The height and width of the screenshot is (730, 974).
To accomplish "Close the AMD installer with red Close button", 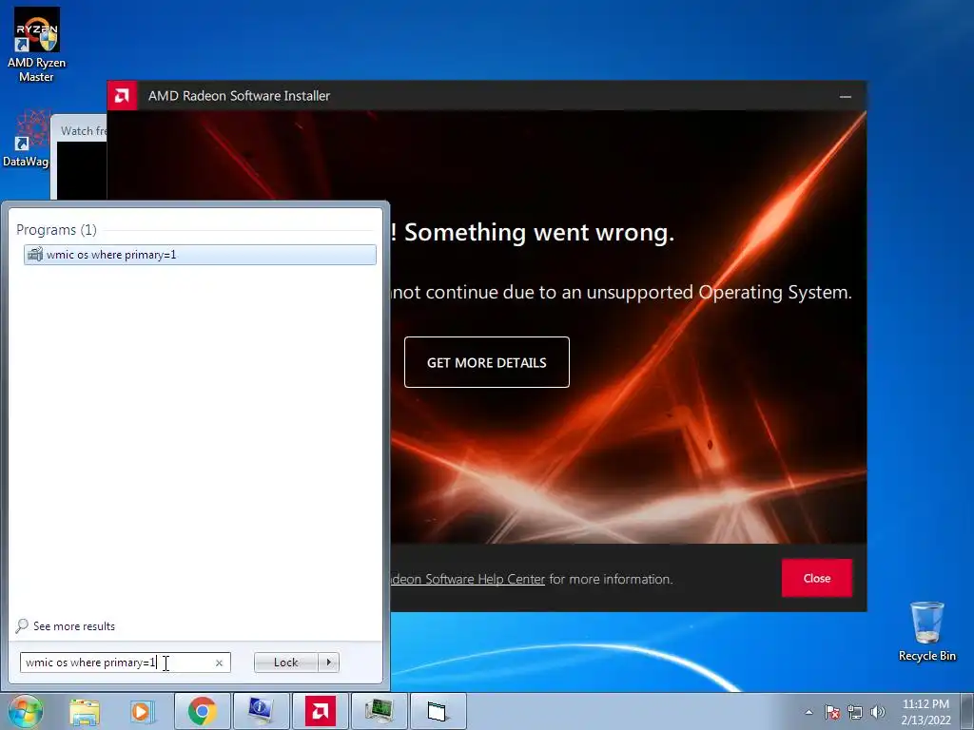I will tap(816, 578).
